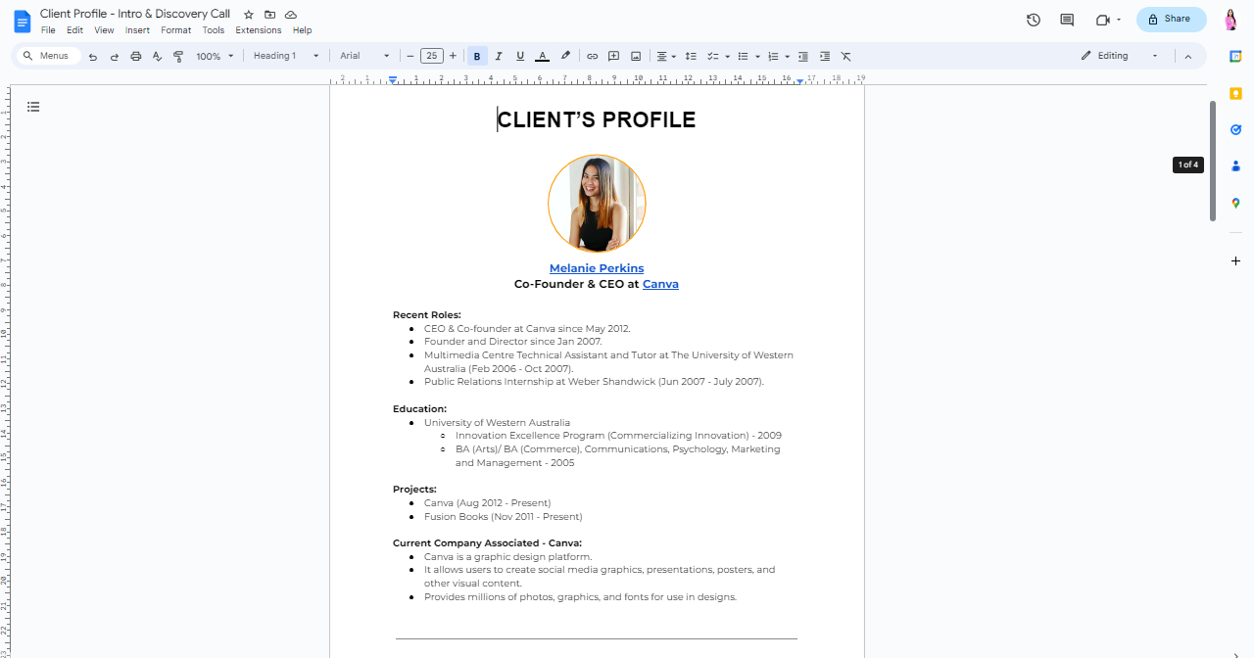
Task: Increase font size with plus button
Action: [453, 56]
